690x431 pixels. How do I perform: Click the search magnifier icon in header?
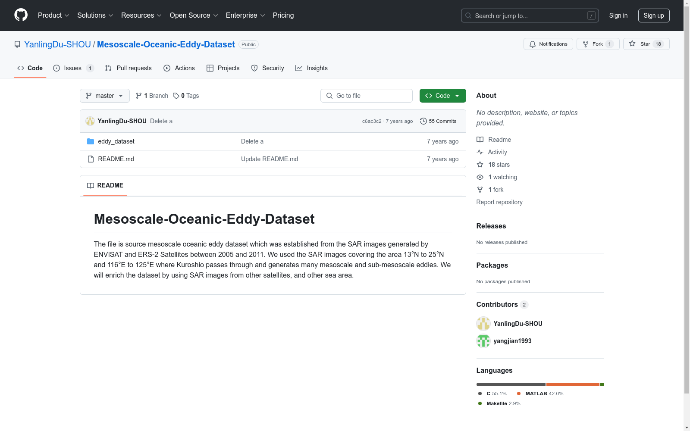(x=468, y=16)
